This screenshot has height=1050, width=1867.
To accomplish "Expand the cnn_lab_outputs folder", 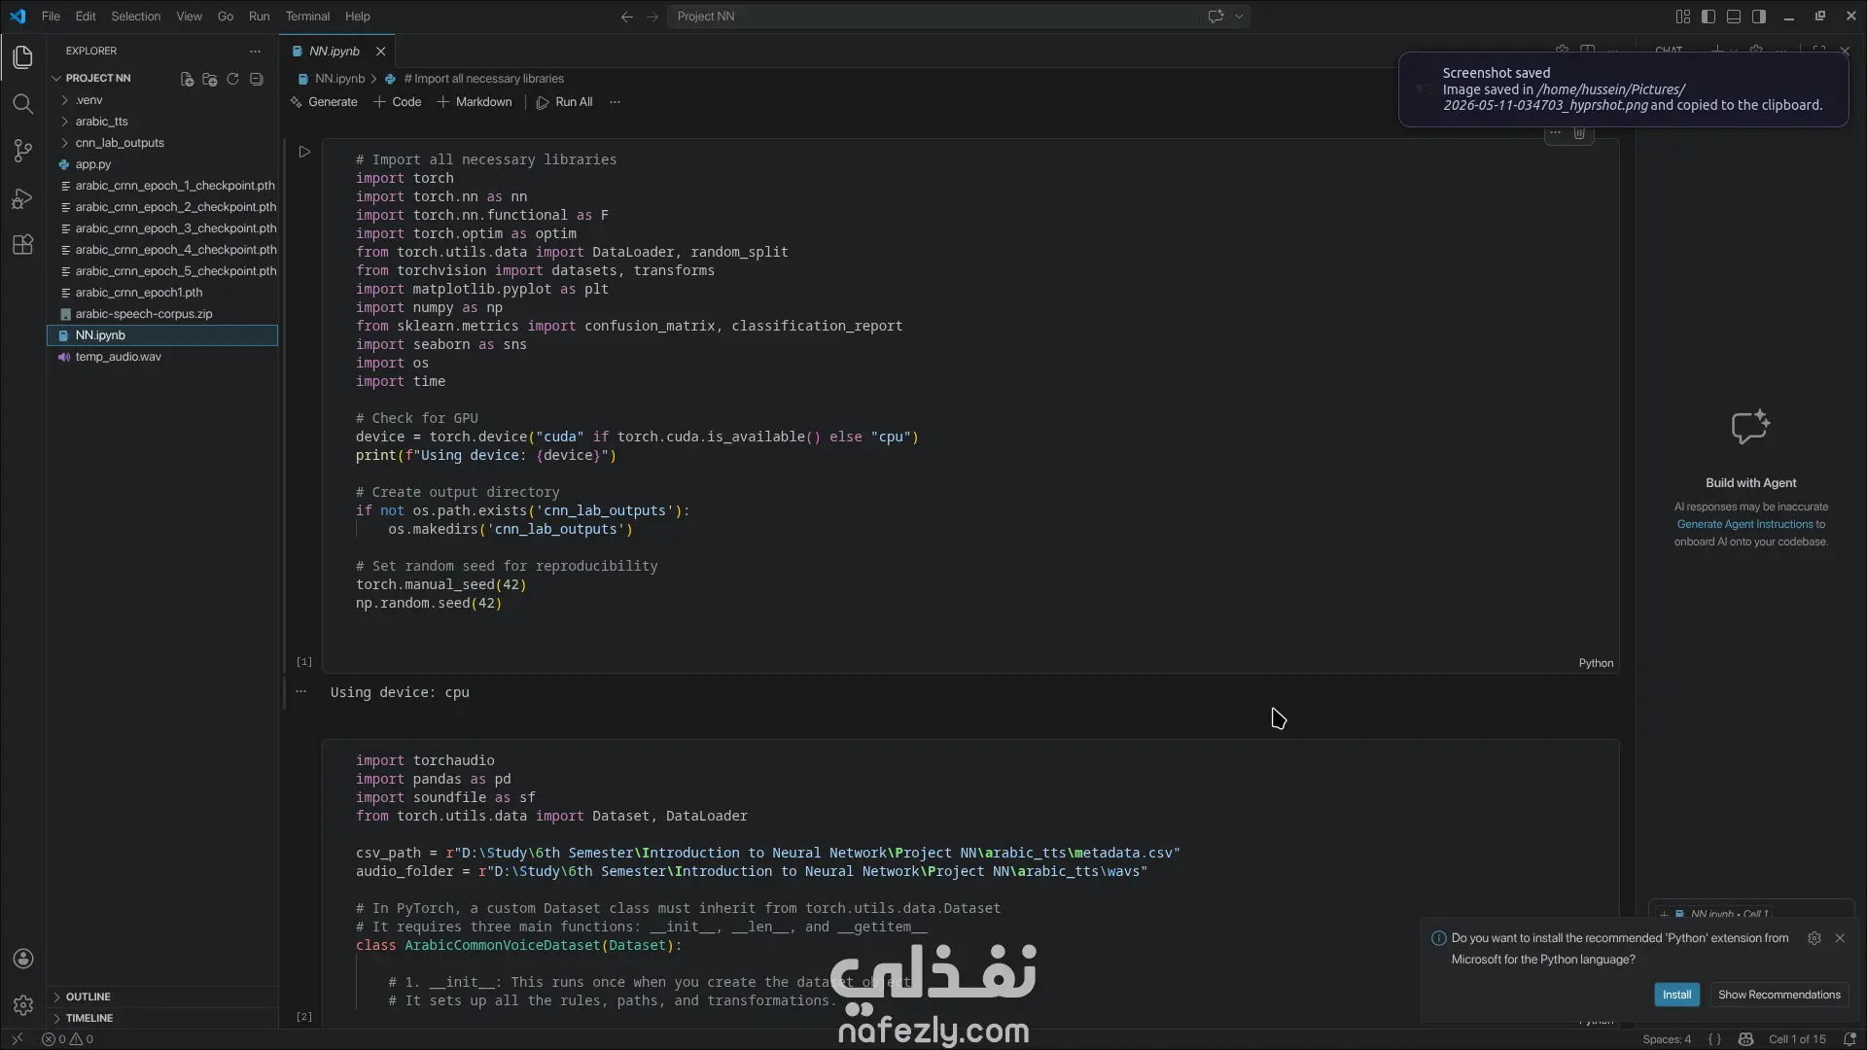I will [162, 143].
